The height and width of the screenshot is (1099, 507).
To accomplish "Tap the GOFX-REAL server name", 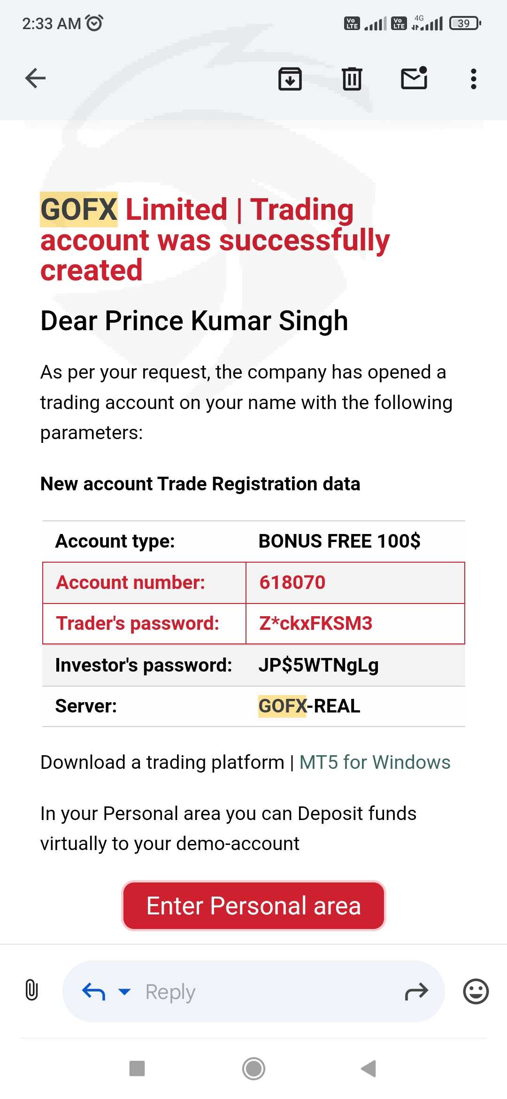I will pyautogui.click(x=309, y=706).
